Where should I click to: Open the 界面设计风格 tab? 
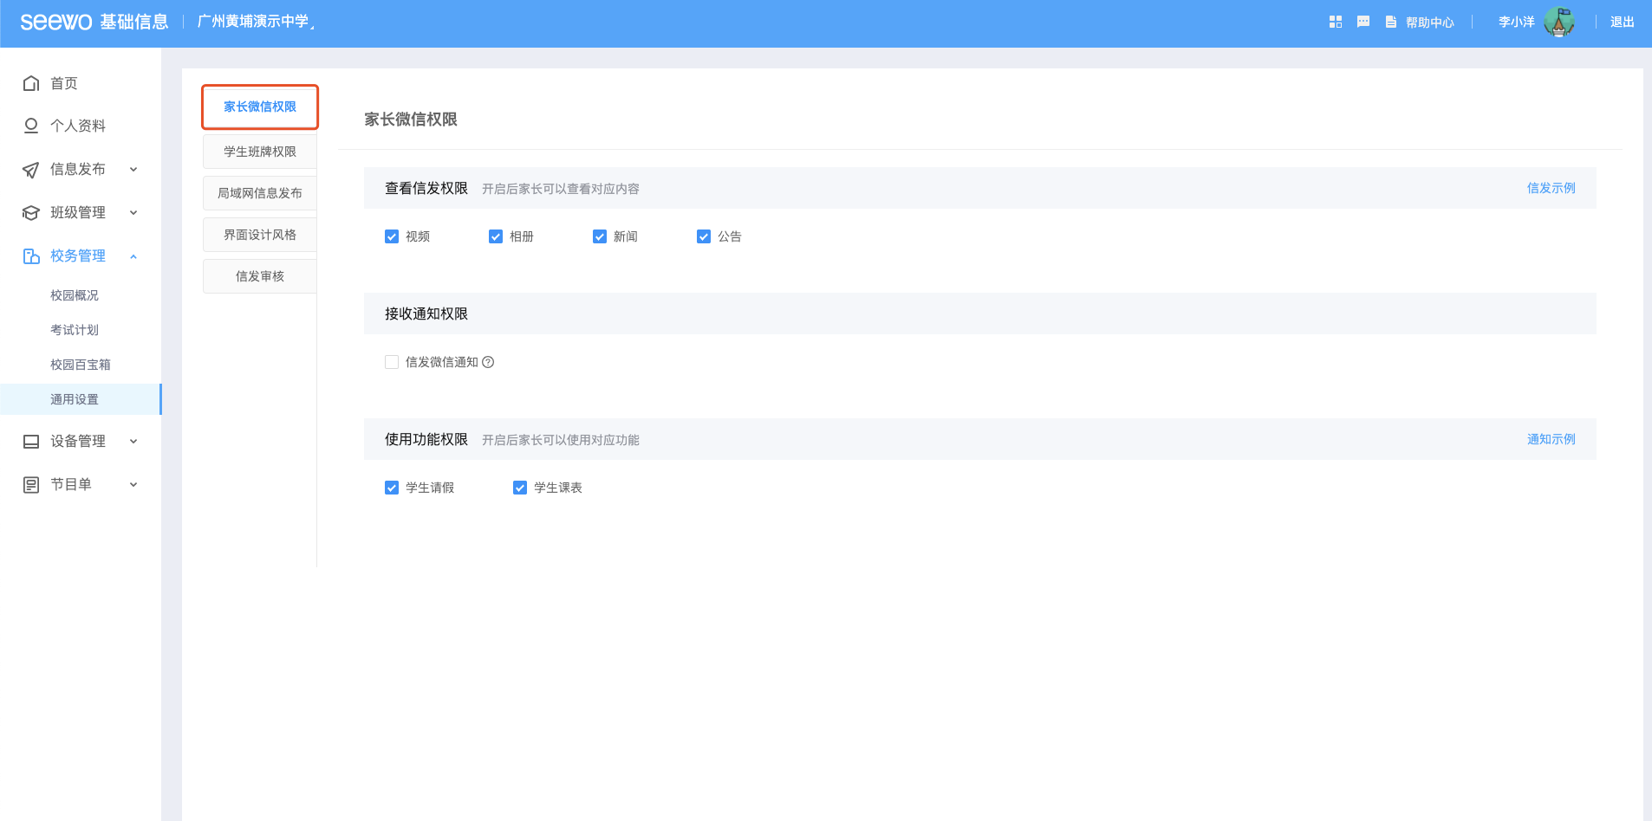click(260, 235)
